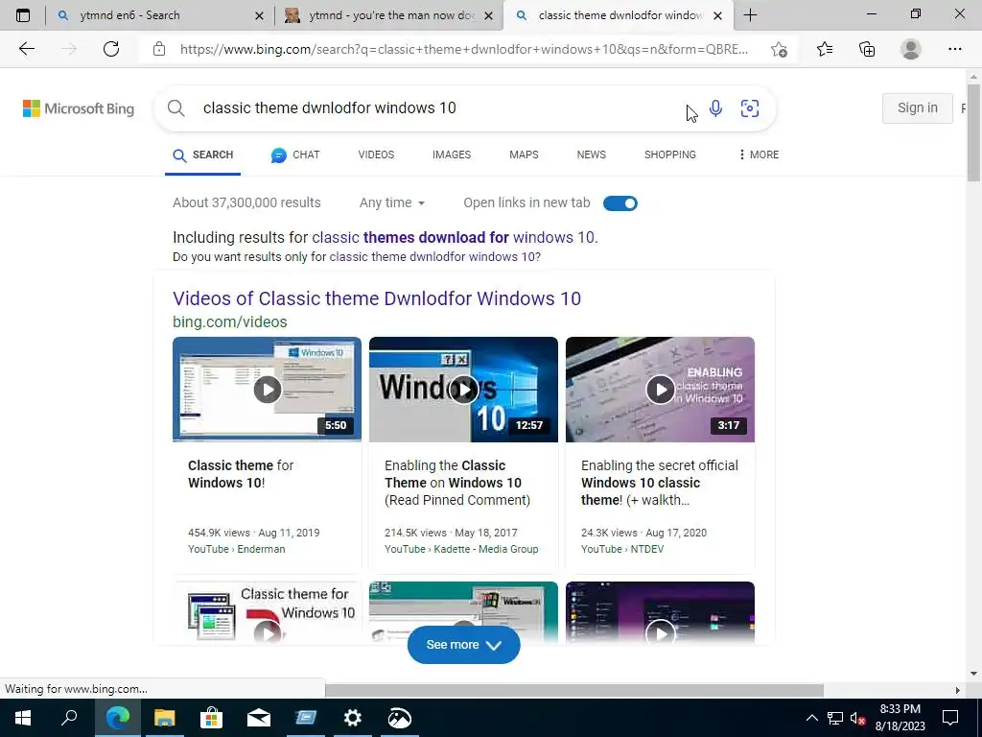This screenshot has width=982, height=737.
Task: Switch to the CHAT tab
Action: 295,155
